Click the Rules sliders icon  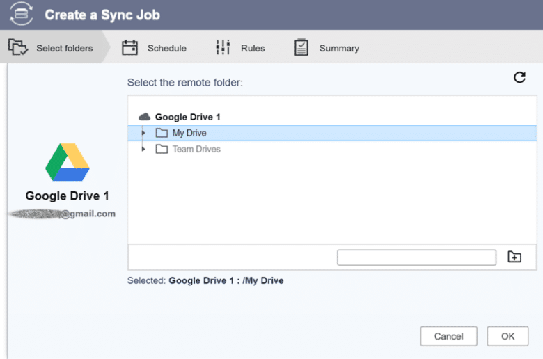(x=223, y=47)
